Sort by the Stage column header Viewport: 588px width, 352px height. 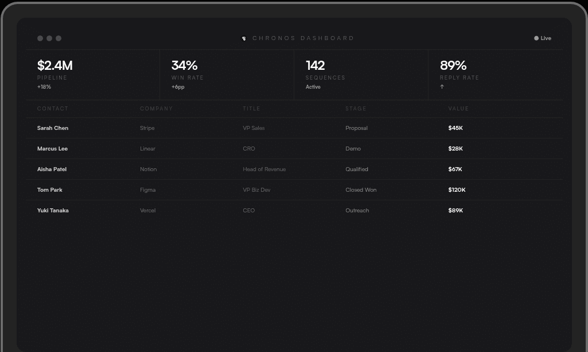pyautogui.click(x=356, y=109)
